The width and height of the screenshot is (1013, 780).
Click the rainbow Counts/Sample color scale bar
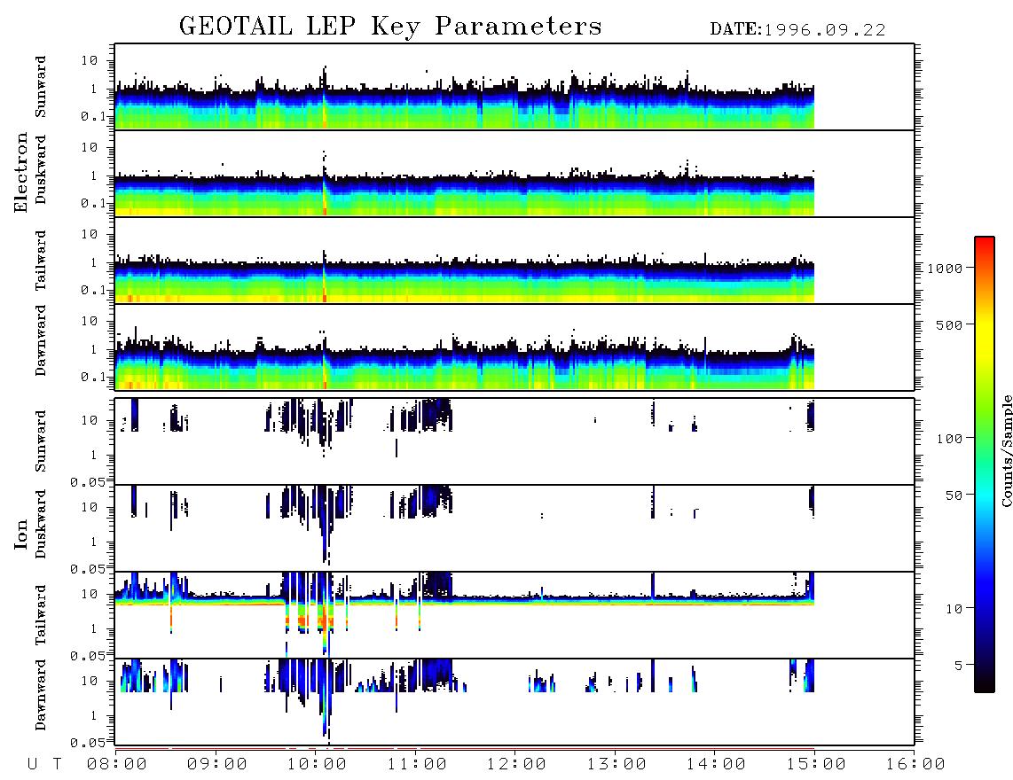tap(985, 464)
